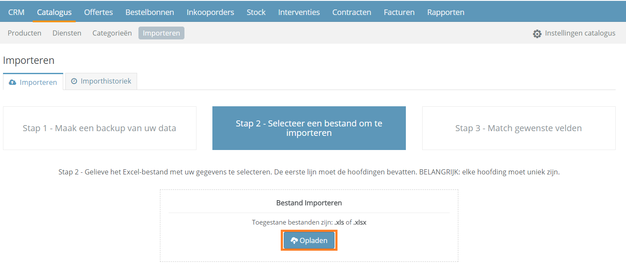The height and width of the screenshot is (270, 626).
Task: Open the Catalogus module
Action: point(54,12)
